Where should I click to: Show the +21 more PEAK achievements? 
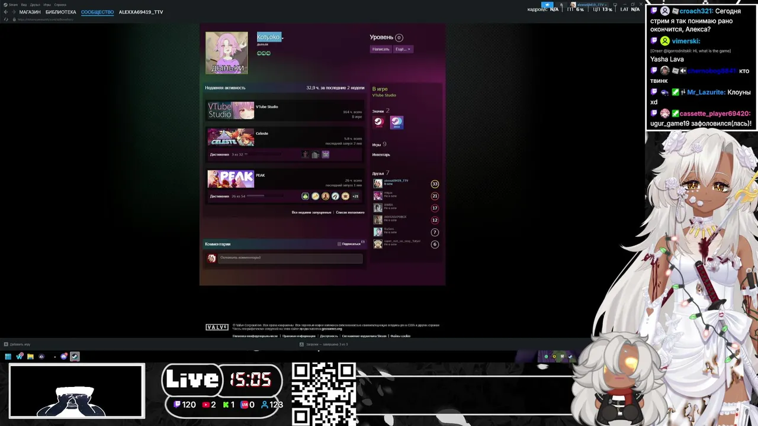click(355, 196)
